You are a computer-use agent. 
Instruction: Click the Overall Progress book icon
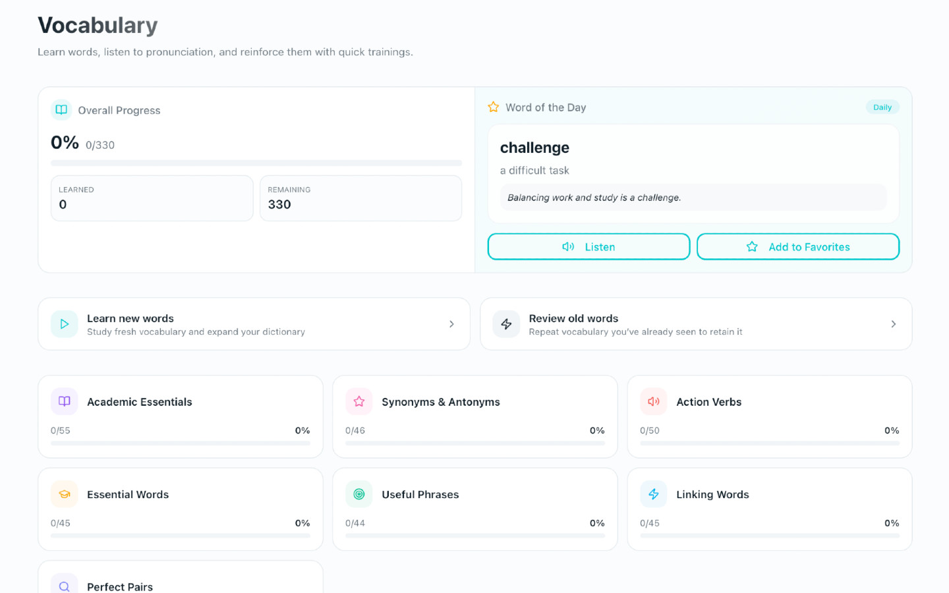pos(61,110)
